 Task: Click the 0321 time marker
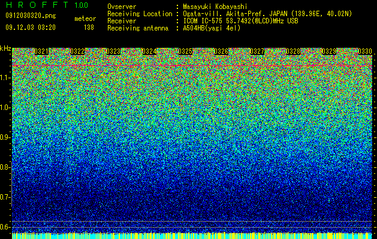point(41,51)
